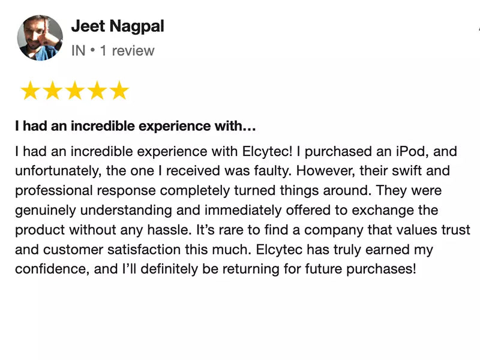Click the first yellow rating star
This screenshot has width=480, height=360.
click(30, 91)
